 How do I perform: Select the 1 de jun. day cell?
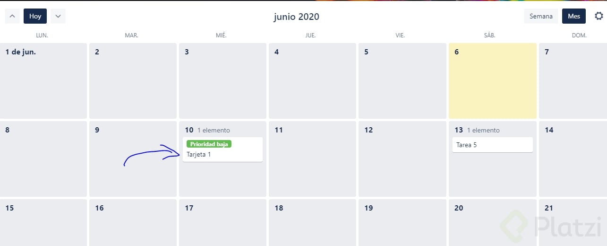tap(43, 85)
